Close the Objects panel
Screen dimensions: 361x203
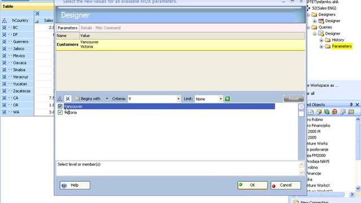coord(357,105)
